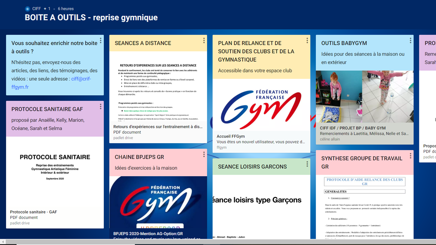
Task: Click the 'céline allain' author text
Action: click(x=330, y=139)
